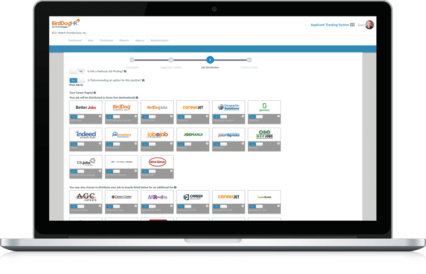Click the BirdDogHR logo
This screenshot has height=274, width=426.
(66, 23)
